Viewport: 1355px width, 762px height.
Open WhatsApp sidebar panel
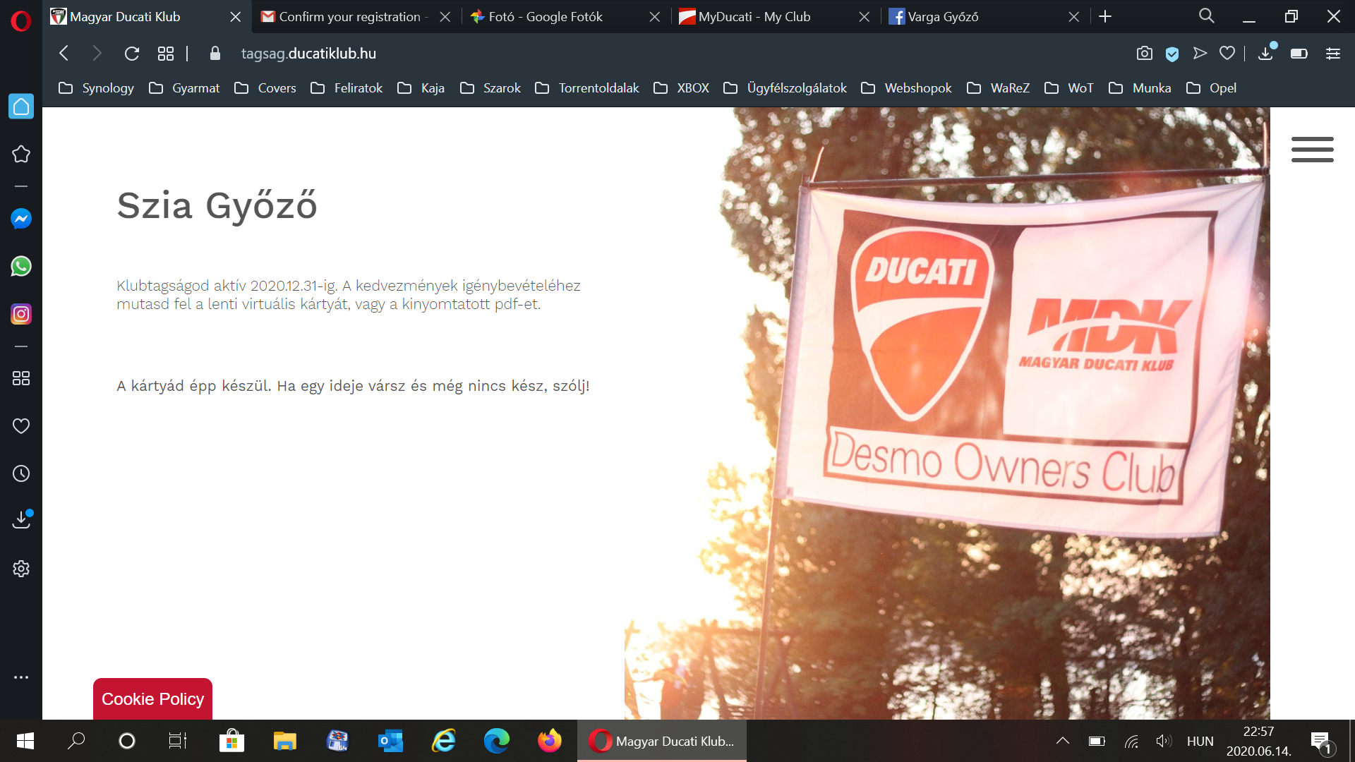(x=21, y=267)
